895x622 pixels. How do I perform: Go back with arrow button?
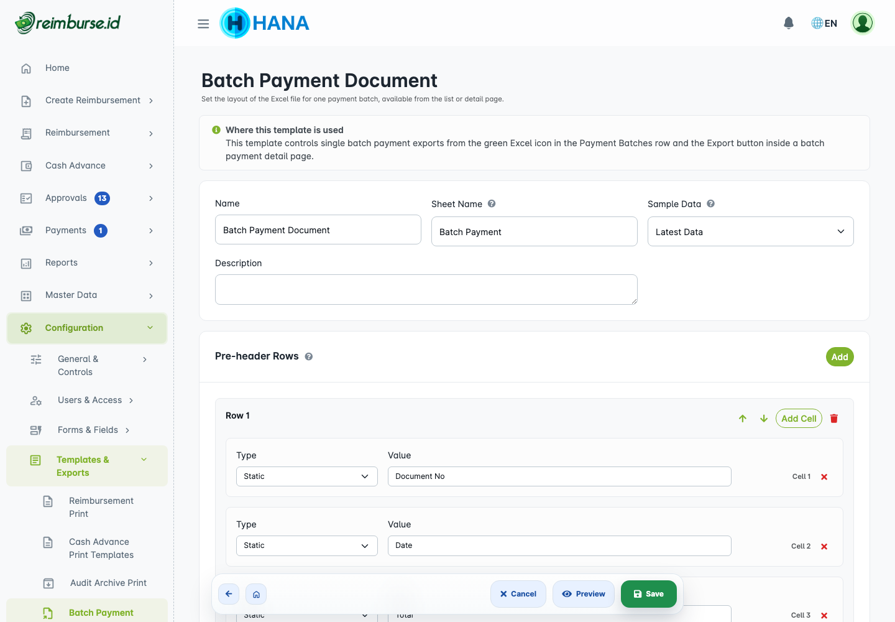[229, 594]
